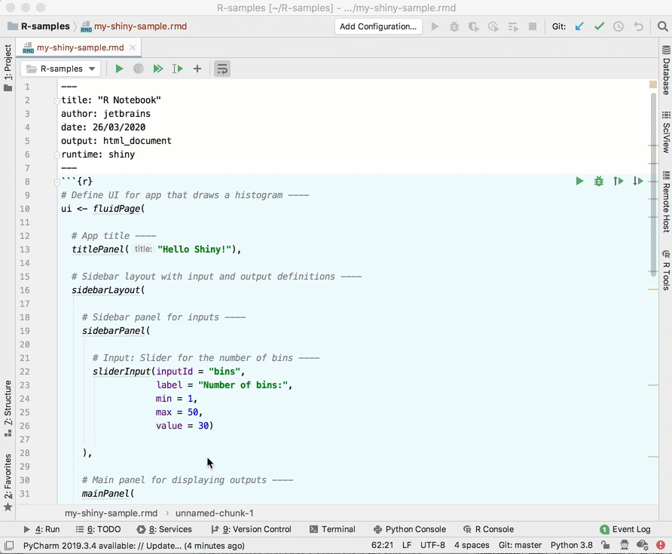672x554 pixels.
Task: Toggle tool window bars icon in status bar corner
Action: pos(9,546)
